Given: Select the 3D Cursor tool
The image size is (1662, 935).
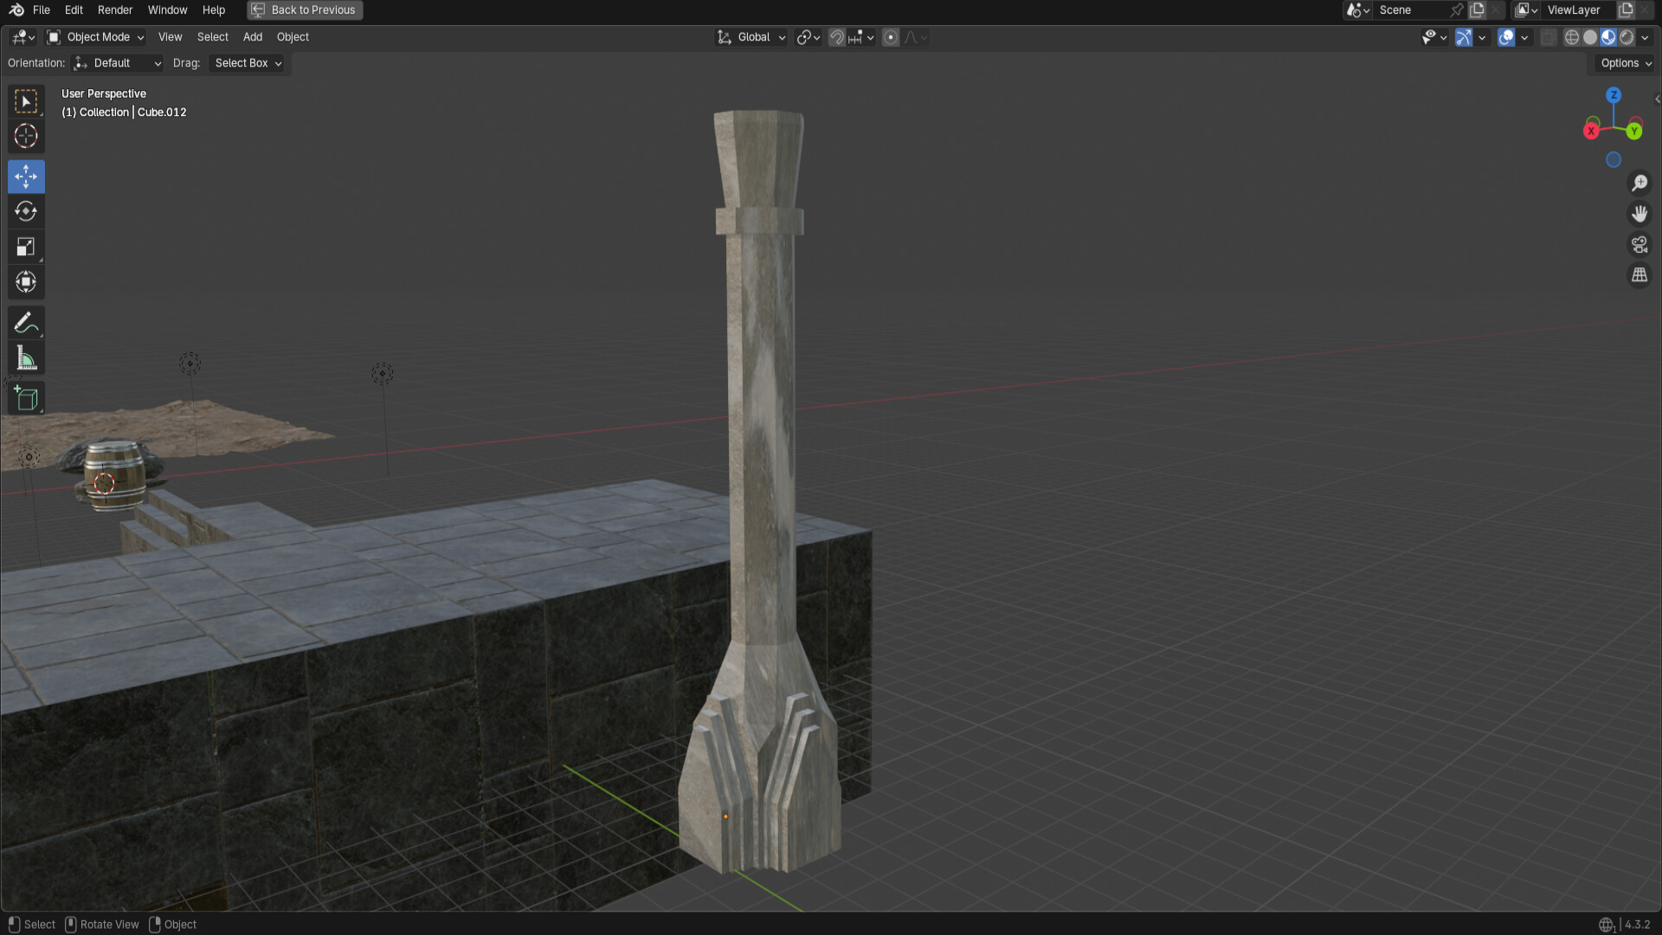Looking at the screenshot, I should click(26, 136).
